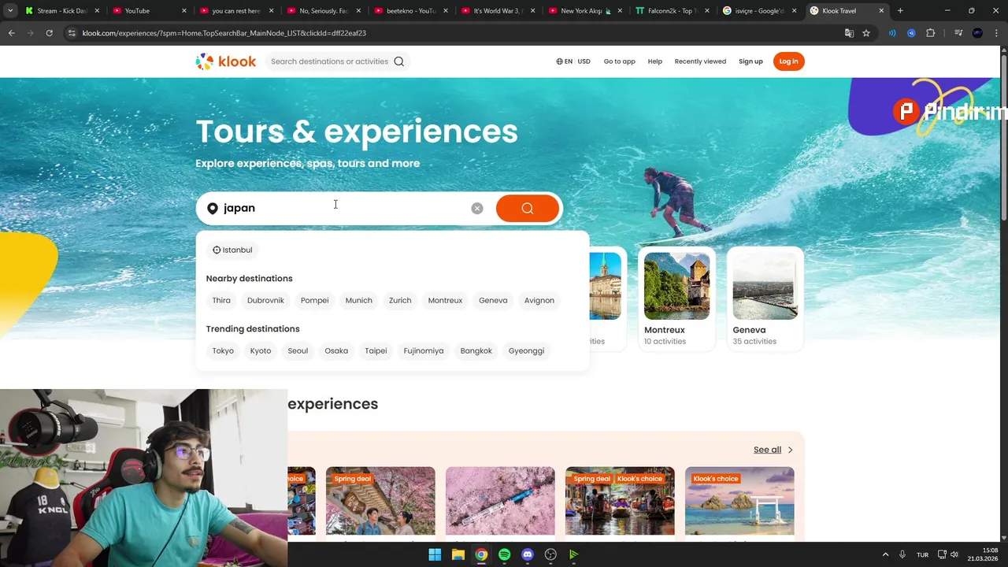Viewport: 1008px width, 567px height.
Task: Open the Geneva card image
Action: pyautogui.click(x=765, y=286)
